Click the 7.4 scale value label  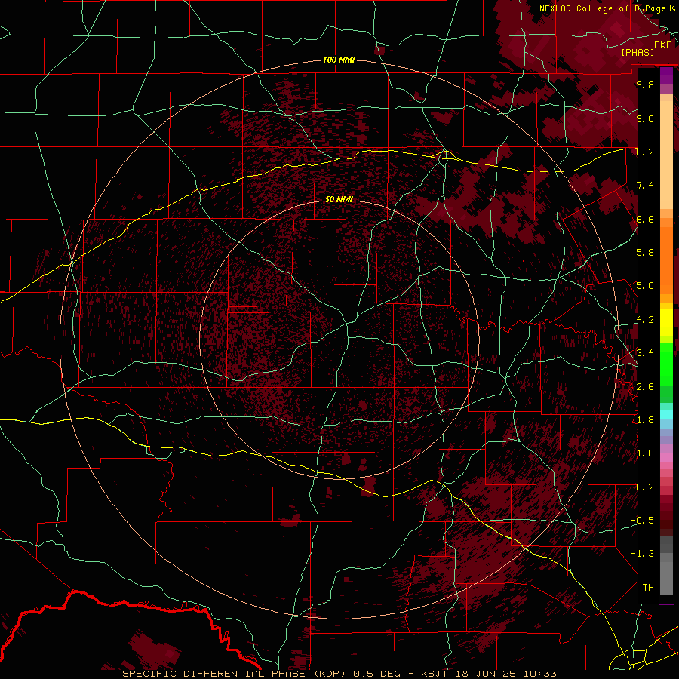645,186
